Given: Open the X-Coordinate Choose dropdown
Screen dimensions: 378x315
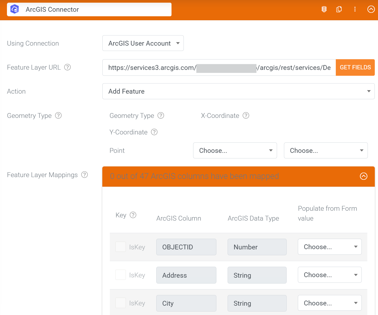Looking at the screenshot, I should pyautogui.click(x=235, y=150).
